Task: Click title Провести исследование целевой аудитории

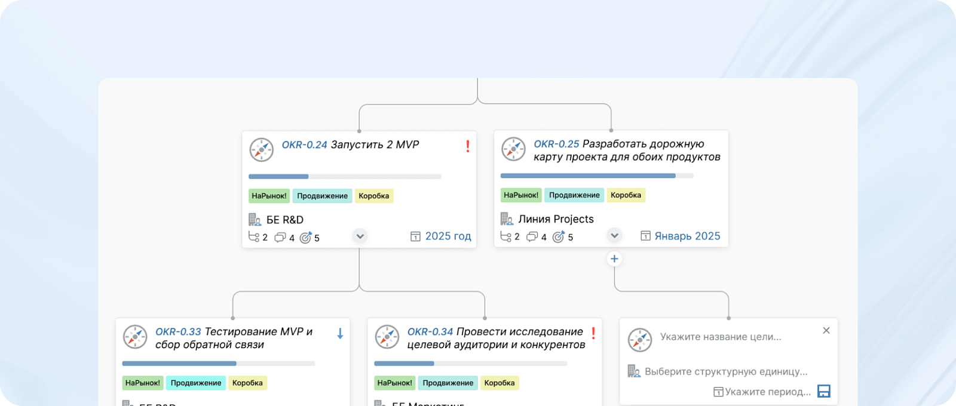Action: [x=497, y=338]
